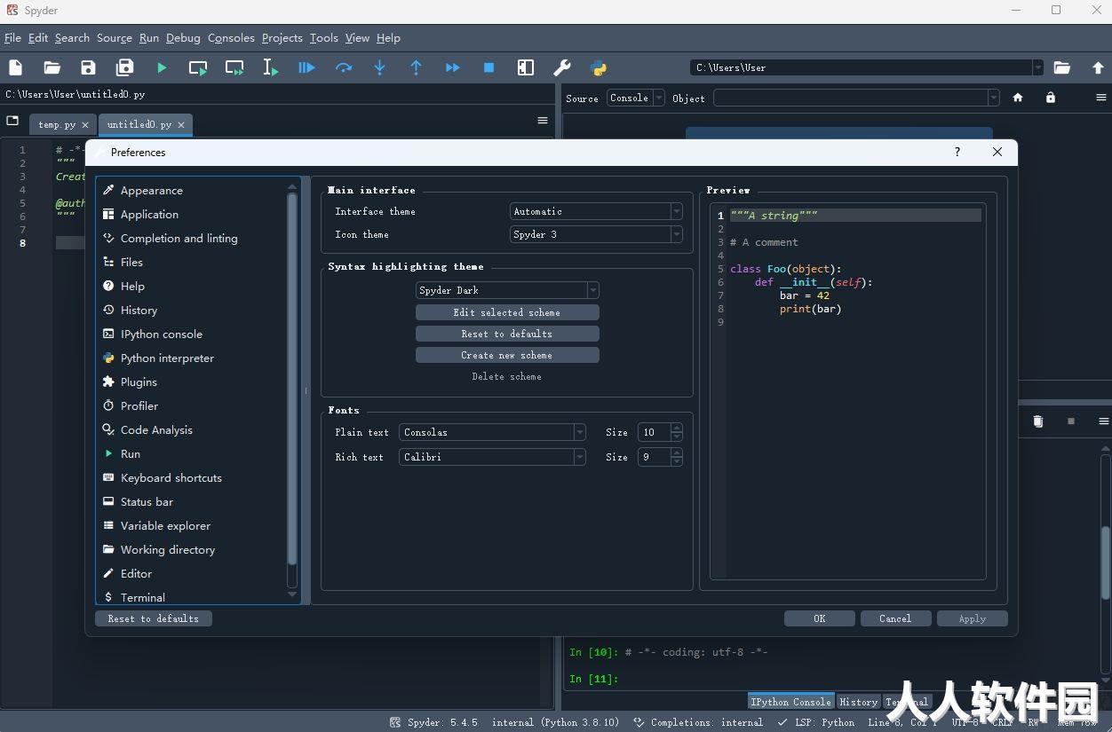Screen dimensions: 1112x732
Task: Click the Preferences help question mark
Action: click(957, 152)
